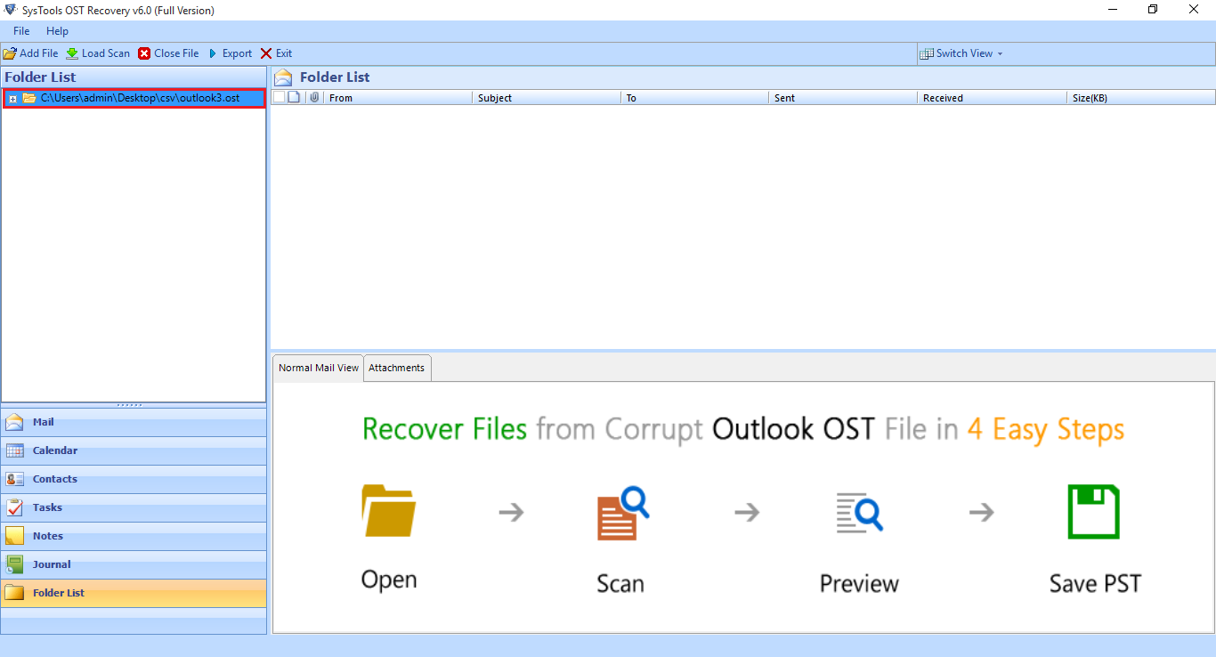This screenshot has height=657, width=1216.
Task: Open the Help menu
Action: [x=57, y=31]
